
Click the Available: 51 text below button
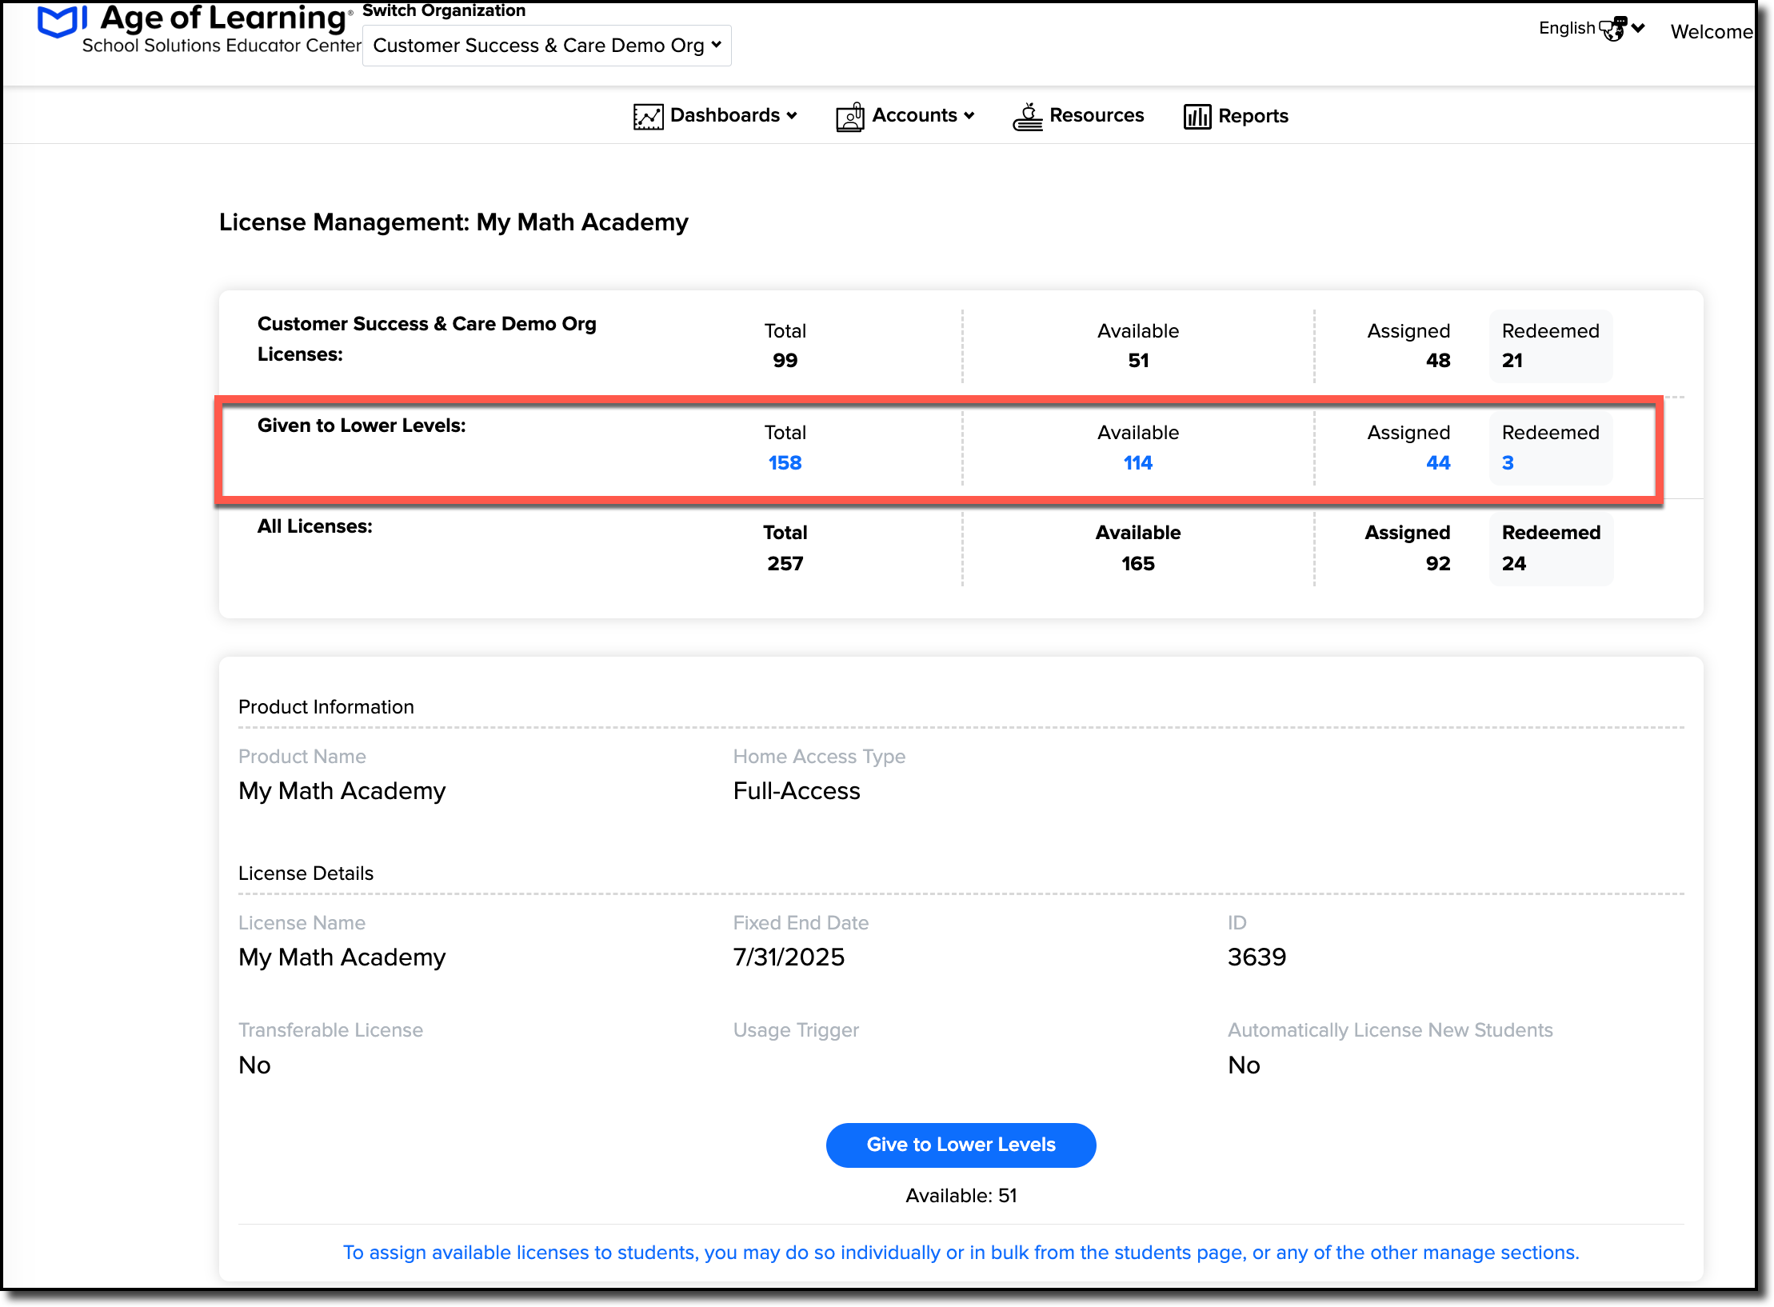coord(961,1196)
